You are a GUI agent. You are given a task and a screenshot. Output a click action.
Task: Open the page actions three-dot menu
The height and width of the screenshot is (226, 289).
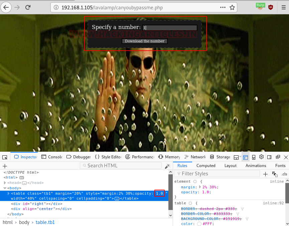click(x=223, y=7)
